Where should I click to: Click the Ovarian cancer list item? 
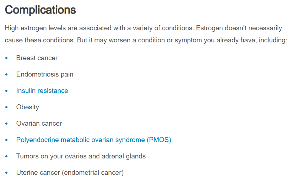pos(39,124)
